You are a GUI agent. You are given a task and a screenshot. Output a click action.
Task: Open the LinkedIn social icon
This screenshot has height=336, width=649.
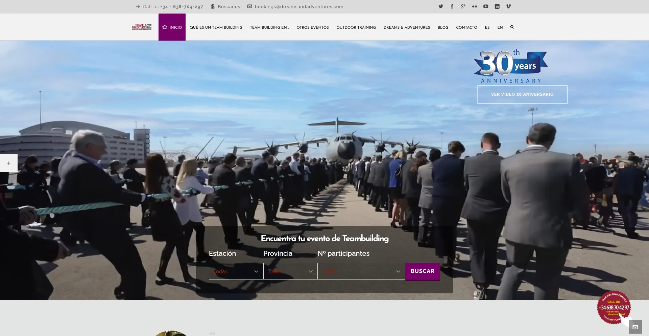497,6
